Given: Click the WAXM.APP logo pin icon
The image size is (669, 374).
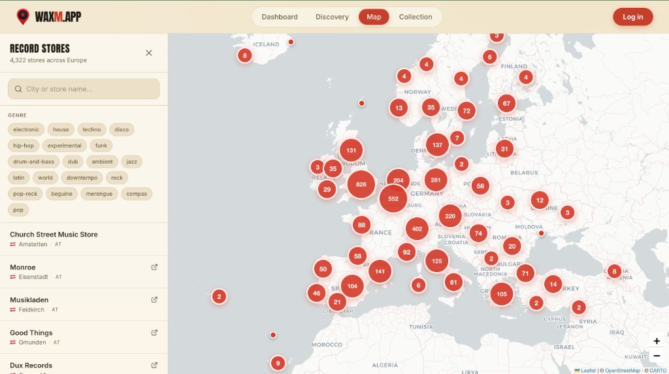Looking at the screenshot, I should coord(23,16).
